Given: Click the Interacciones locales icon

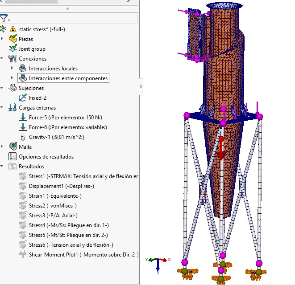Looking at the screenshot, I should [x=23, y=68].
